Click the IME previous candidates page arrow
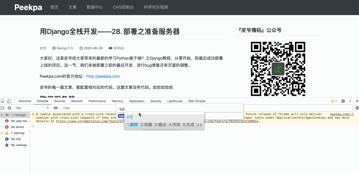 click(x=198, y=125)
